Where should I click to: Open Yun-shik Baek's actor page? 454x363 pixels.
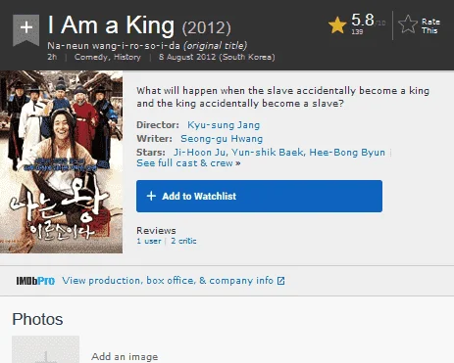pos(268,153)
